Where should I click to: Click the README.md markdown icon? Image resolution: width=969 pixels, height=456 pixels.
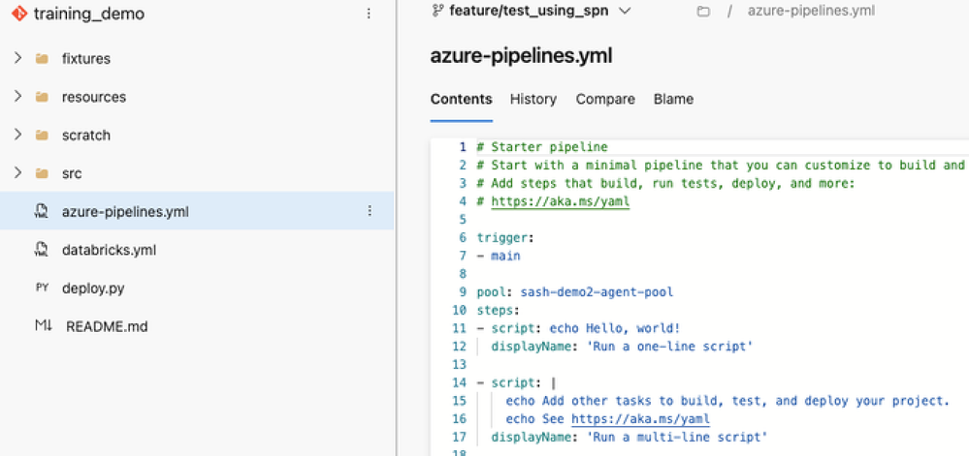click(x=44, y=327)
